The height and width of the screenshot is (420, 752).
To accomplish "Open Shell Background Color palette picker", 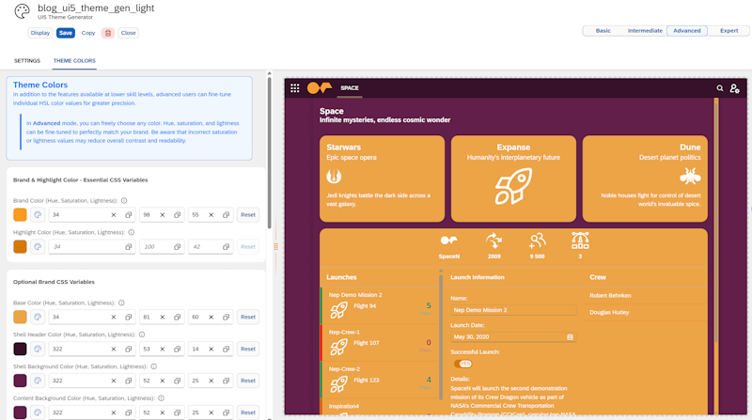I will click(38, 381).
